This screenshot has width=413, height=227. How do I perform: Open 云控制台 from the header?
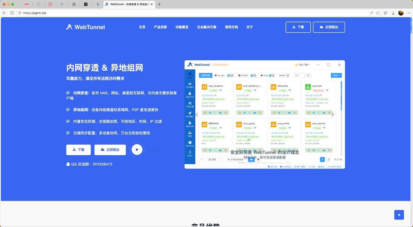pos(329,27)
